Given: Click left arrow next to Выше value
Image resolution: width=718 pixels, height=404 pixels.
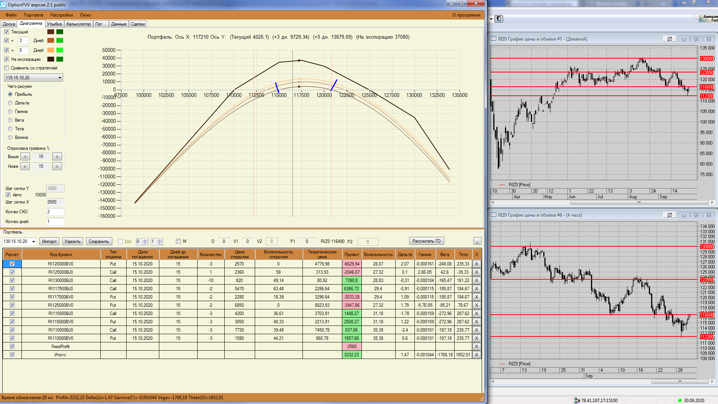Looking at the screenshot, I should [25, 157].
